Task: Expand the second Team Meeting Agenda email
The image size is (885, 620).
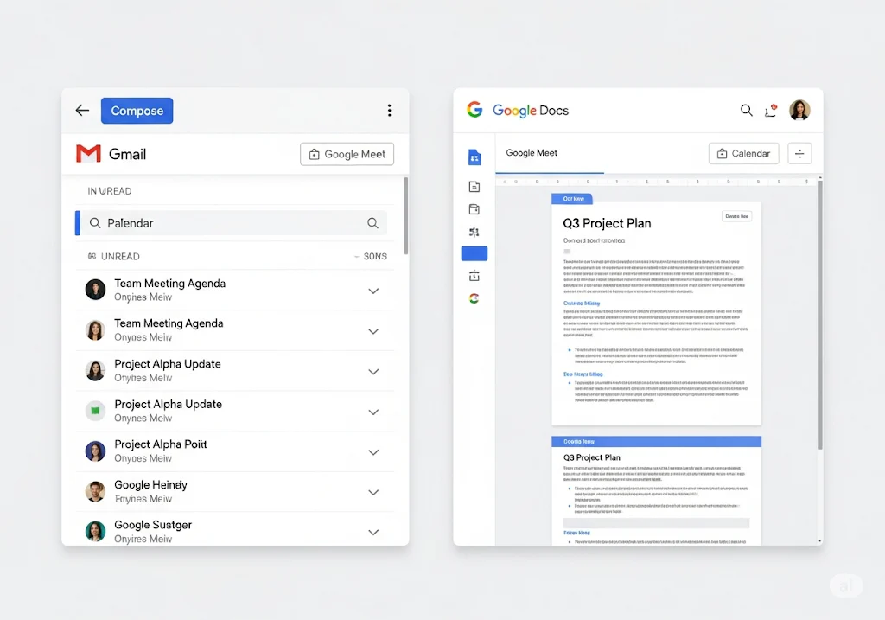Action: click(x=373, y=331)
